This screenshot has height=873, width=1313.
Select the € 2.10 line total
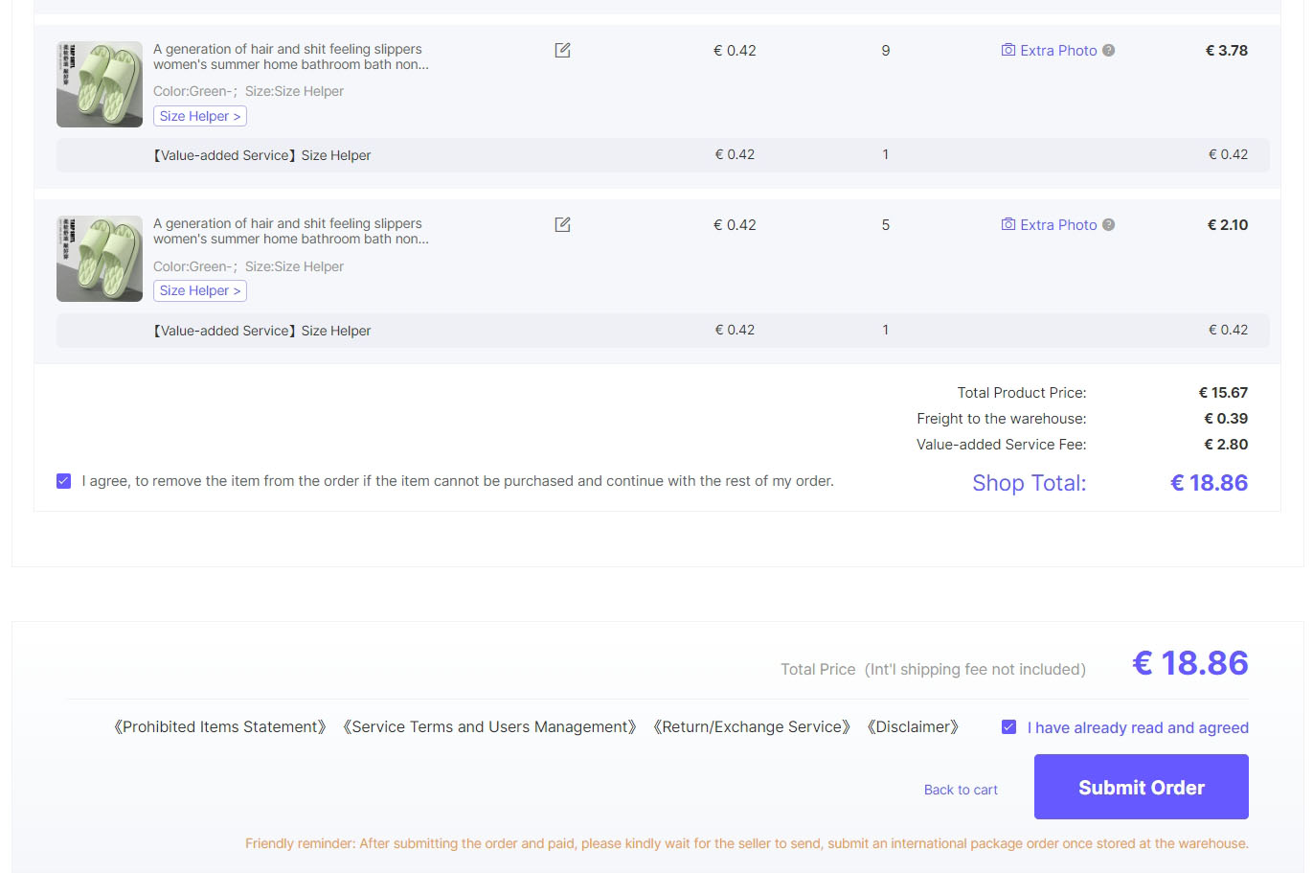point(1227,224)
